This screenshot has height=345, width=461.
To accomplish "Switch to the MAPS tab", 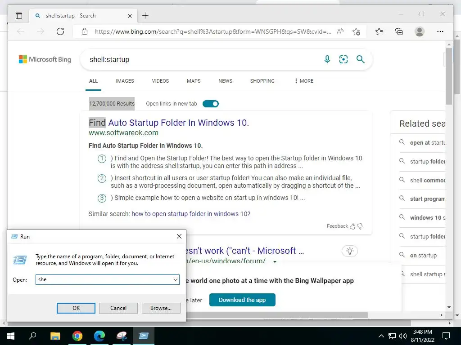I will pos(194,81).
